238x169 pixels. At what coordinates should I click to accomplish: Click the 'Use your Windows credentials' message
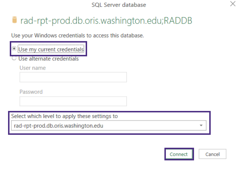pos(77,36)
